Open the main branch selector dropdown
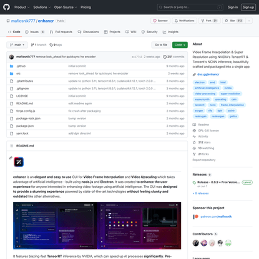This screenshot has height=259, width=259. tap(17, 45)
